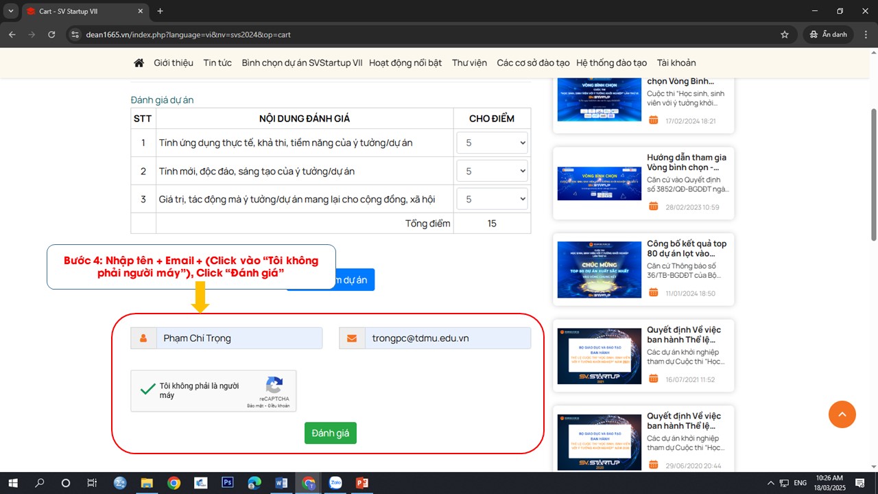Open score dropdown for criterion 2
Image resolution: width=878 pixels, height=494 pixels.
coord(492,171)
